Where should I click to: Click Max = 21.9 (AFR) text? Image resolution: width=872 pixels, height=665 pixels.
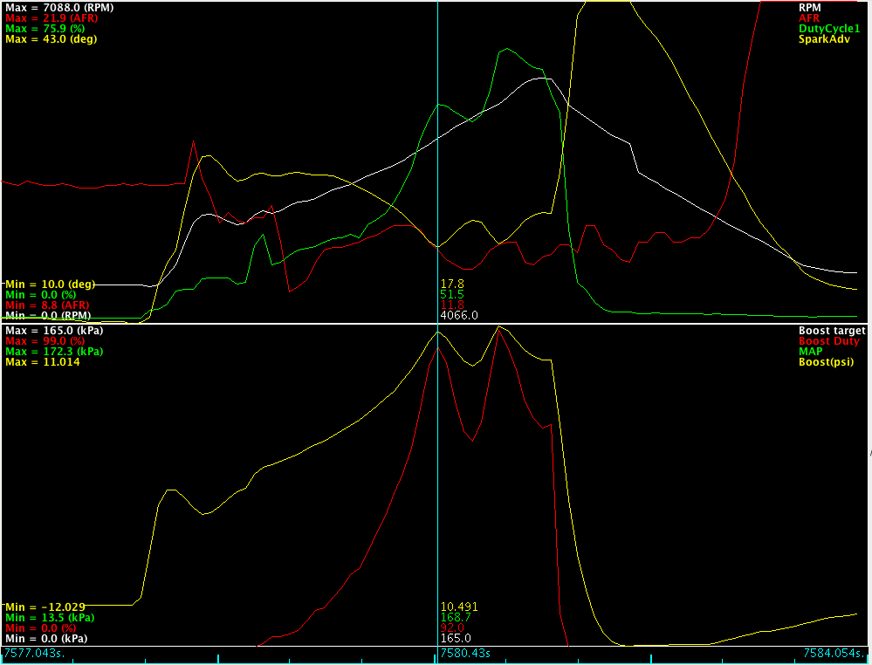(x=51, y=18)
